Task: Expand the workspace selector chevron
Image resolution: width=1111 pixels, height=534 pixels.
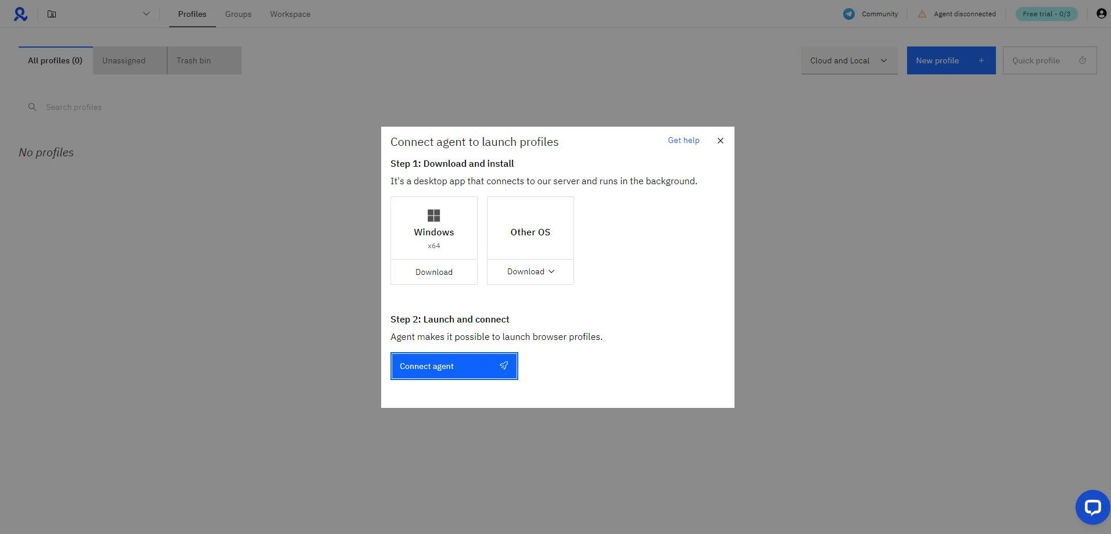Action: [x=146, y=14]
